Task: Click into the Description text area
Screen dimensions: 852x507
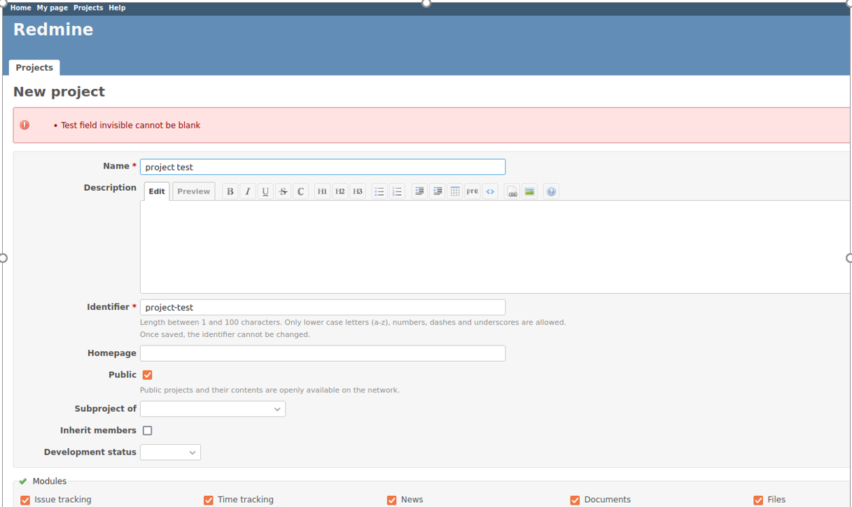Action: 495,247
